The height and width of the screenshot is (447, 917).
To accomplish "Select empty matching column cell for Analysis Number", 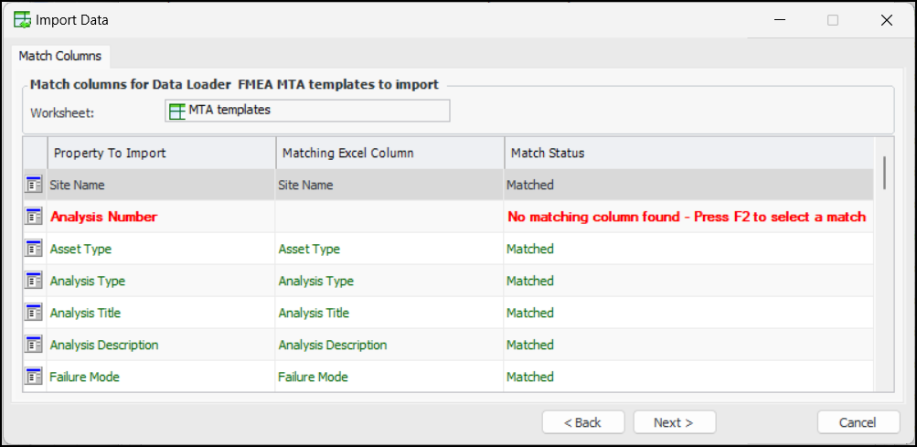I will coord(389,217).
